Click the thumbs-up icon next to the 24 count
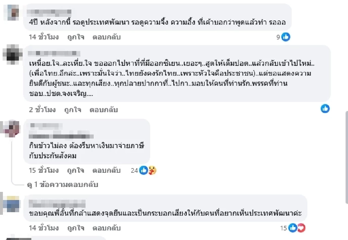 [x=144, y=171]
